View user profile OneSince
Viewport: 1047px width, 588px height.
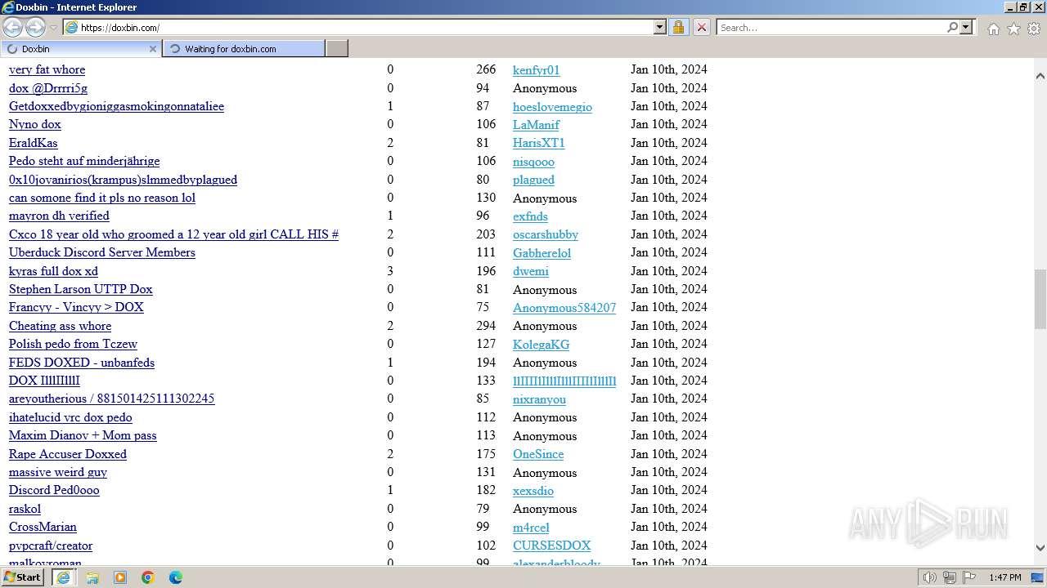coord(538,454)
